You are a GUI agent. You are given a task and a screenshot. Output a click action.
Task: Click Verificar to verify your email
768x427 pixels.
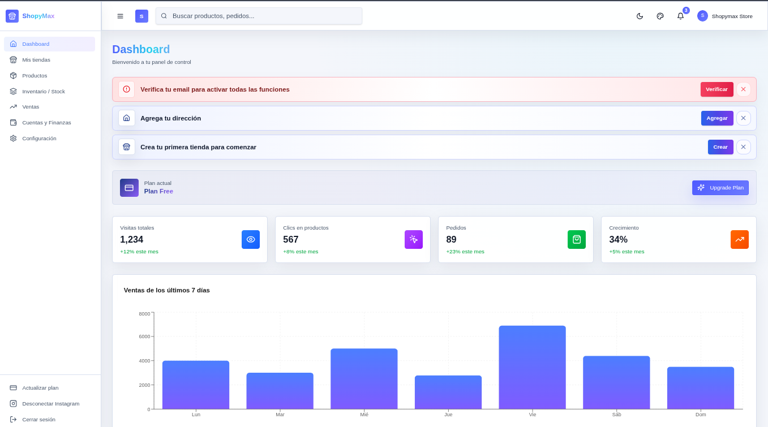[x=716, y=89]
